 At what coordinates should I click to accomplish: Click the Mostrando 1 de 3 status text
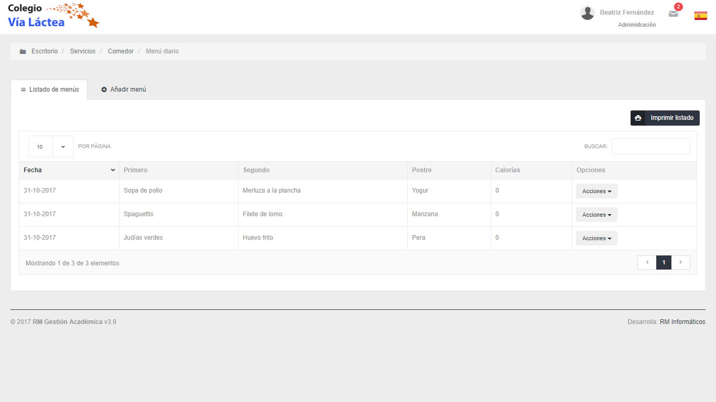(x=72, y=263)
